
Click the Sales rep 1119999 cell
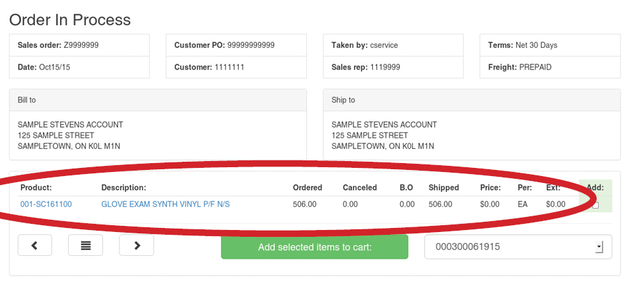[x=393, y=68]
